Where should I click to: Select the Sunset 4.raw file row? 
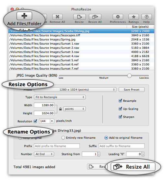[81, 56]
